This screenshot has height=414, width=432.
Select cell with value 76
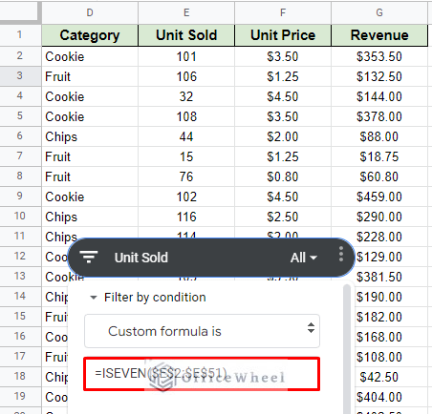pos(186,176)
